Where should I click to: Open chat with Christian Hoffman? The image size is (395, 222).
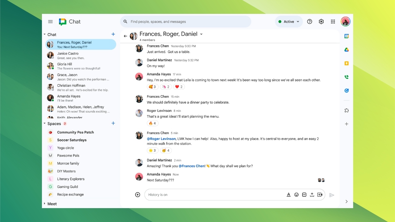pos(81,88)
